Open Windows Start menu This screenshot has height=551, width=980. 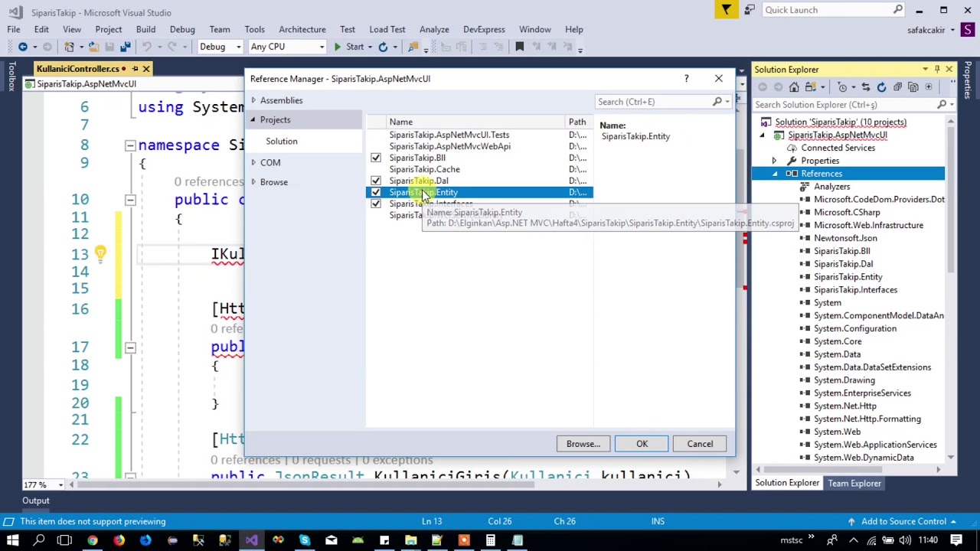pos(13,541)
